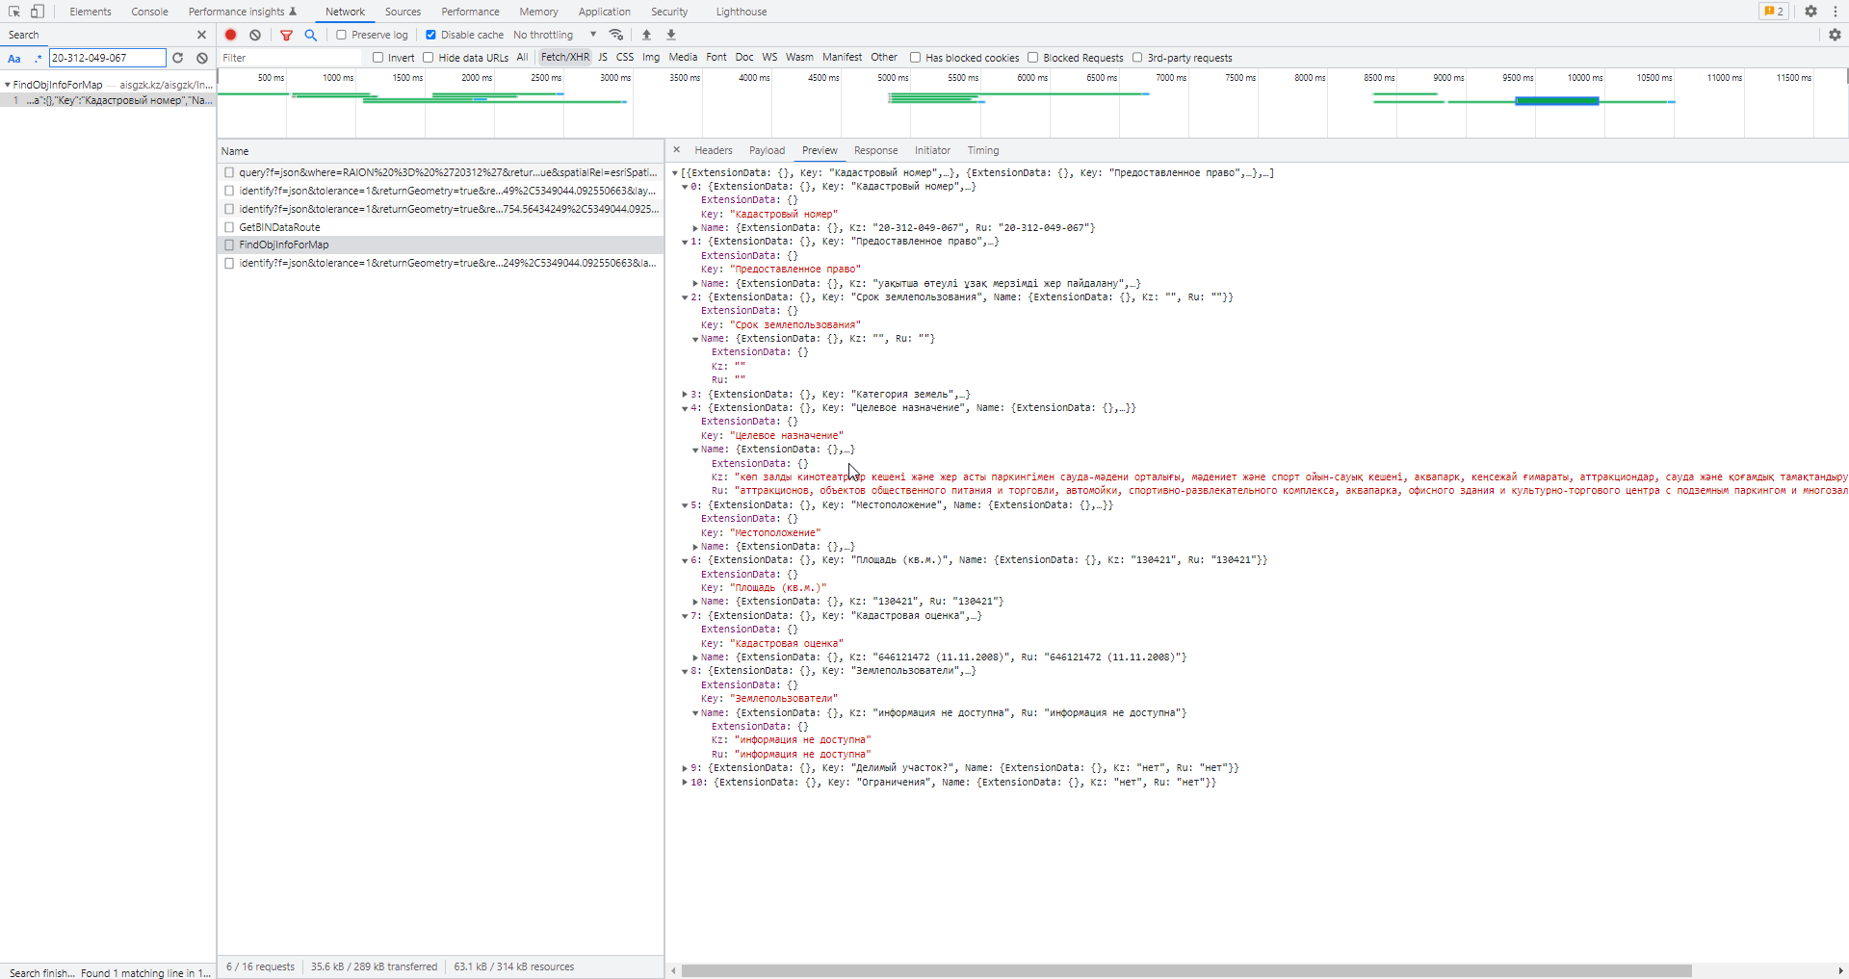This screenshot has height=979, width=1849.
Task: Click the record network log icon
Action: click(x=230, y=35)
